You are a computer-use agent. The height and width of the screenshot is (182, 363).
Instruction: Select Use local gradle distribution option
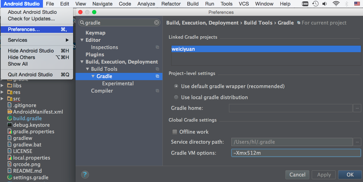(x=176, y=97)
